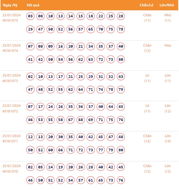Click ball 31 in draw #0181073
Viewport: 179px width, 190px height.
coord(101,77)
